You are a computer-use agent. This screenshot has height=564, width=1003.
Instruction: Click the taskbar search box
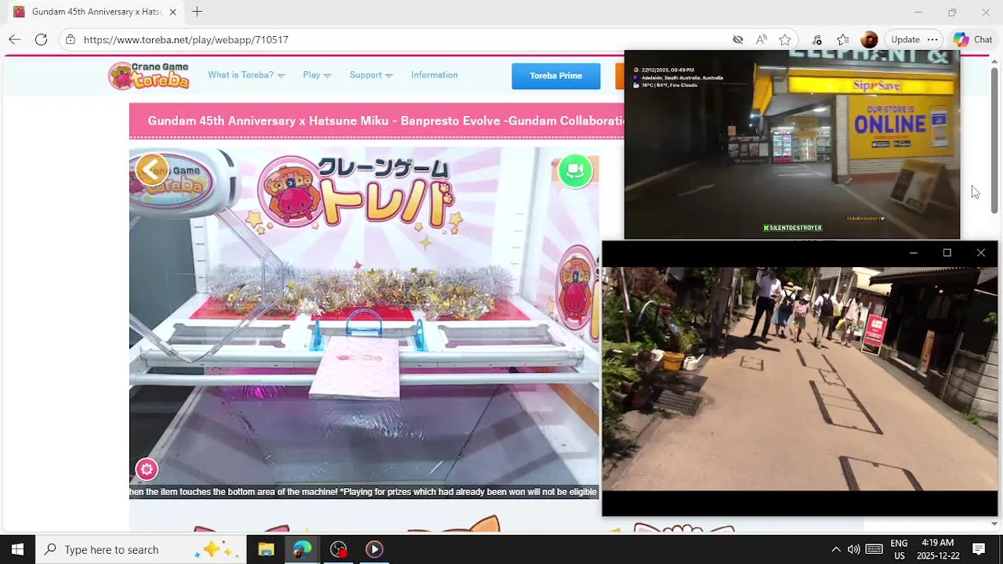click(x=141, y=549)
